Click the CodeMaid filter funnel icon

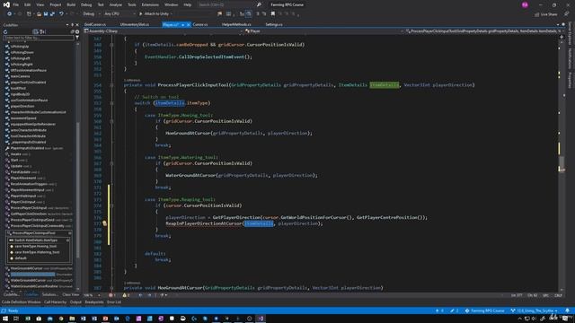tap(77, 38)
